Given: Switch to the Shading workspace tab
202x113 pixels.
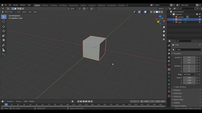Looking at the screenshot, I should (x=83, y=5).
